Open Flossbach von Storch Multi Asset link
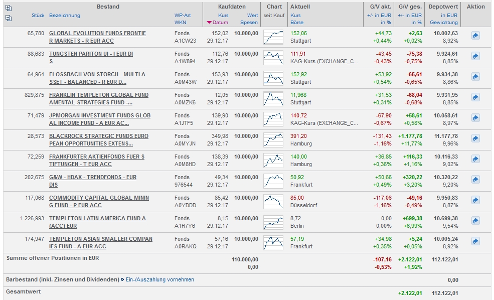Viewport: 494px width, 300px height. pyautogui.click(x=97, y=78)
